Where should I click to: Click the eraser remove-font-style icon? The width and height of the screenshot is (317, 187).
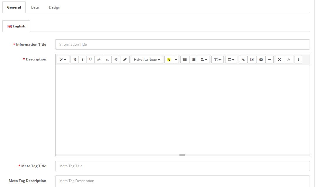(x=125, y=60)
